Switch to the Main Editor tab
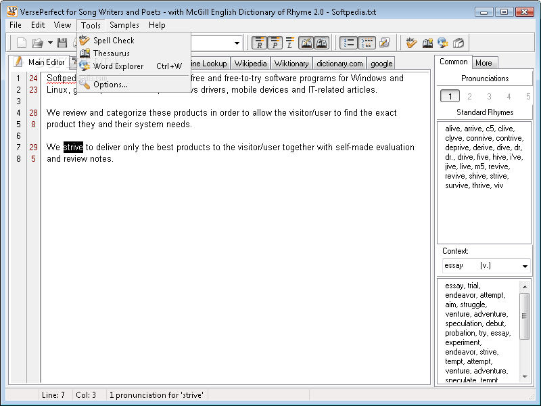Screen dimensions: 541x406 39,62
